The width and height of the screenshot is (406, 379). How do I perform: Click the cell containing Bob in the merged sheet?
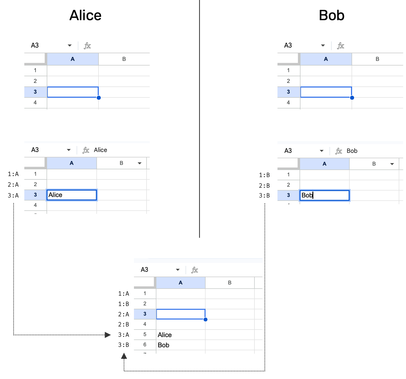(x=181, y=345)
